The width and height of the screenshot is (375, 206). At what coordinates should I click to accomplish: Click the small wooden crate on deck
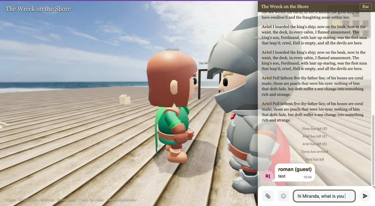tap(125, 99)
